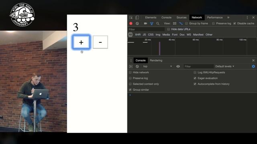Click the purple marker in network timeline
The width and height of the screenshot is (257, 144).
point(160,48)
